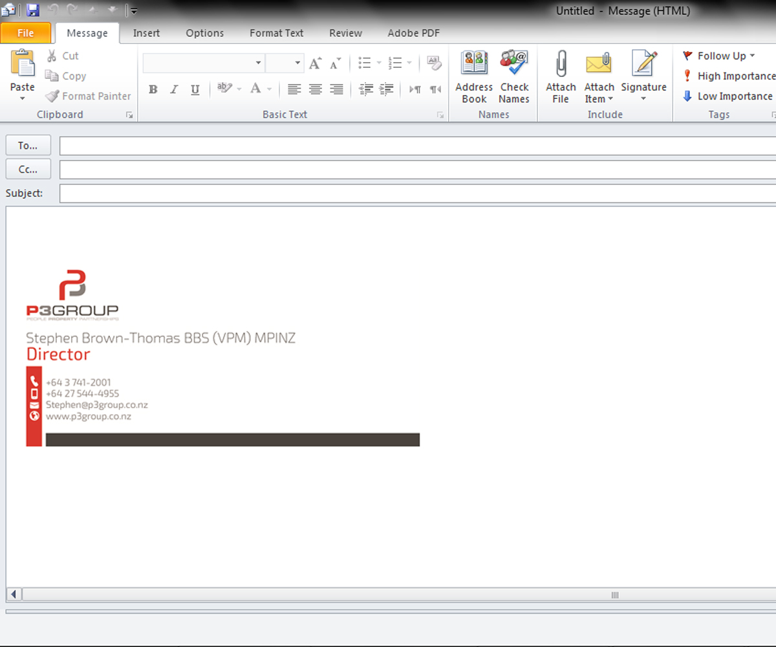Apply font color

pos(256,89)
